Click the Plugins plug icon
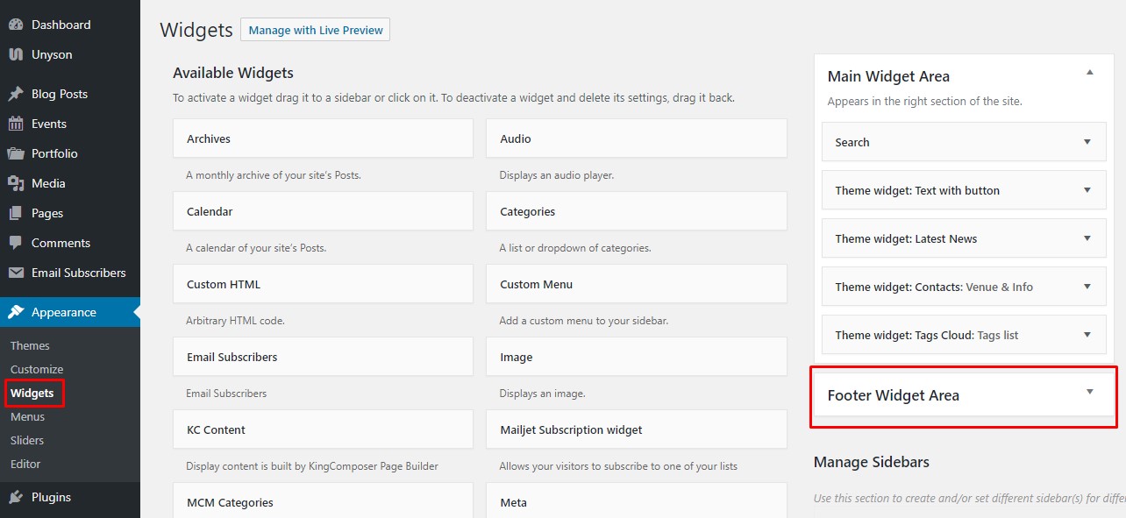This screenshot has height=518, width=1126. pos(16,497)
